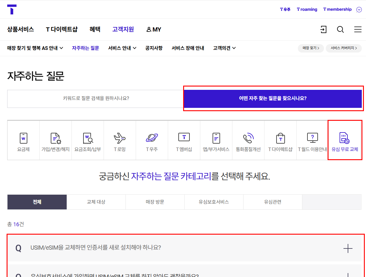Expand the USIM/eSIM 인증서 question plus
This screenshot has height=277, width=366.
(348, 248)
